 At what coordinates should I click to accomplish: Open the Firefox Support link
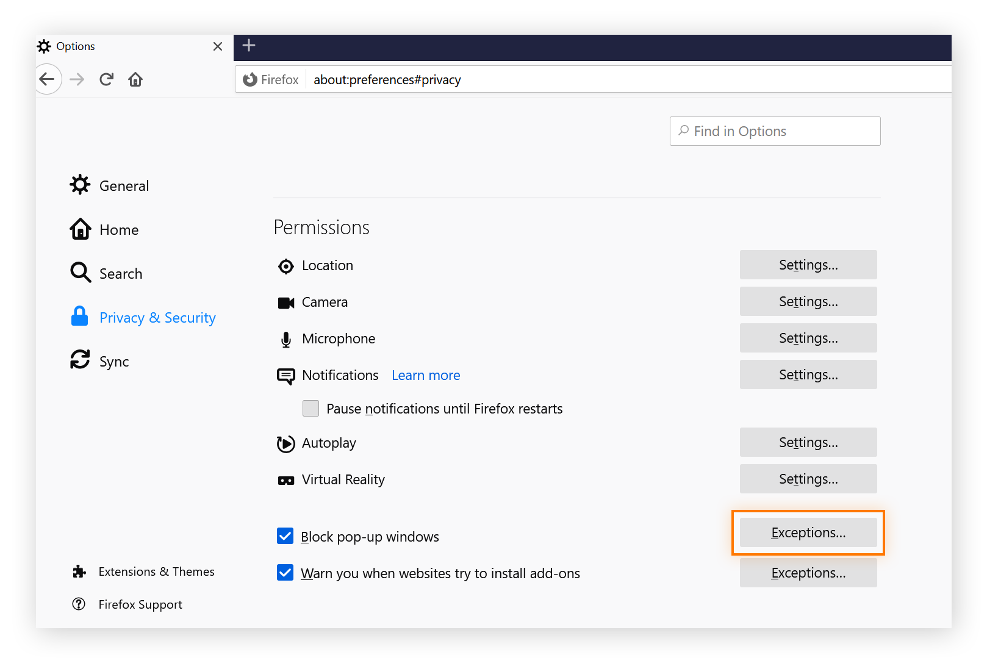coord(140,604)
